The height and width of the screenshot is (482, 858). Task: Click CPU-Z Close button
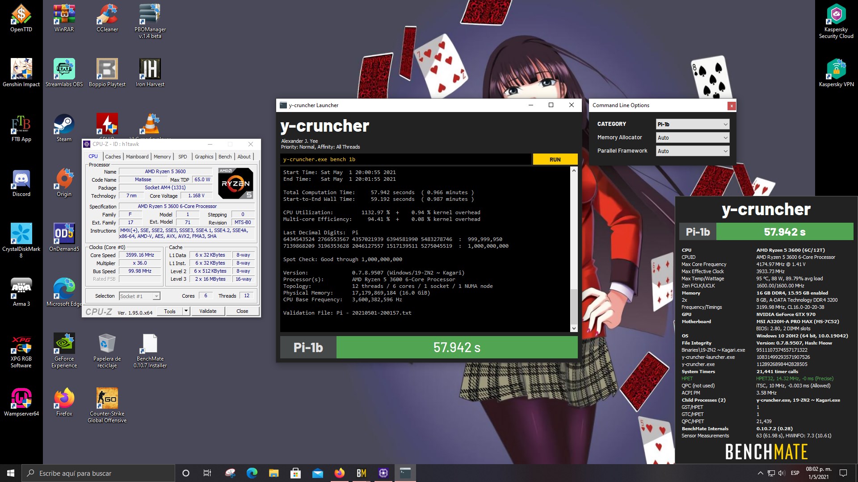242,311
